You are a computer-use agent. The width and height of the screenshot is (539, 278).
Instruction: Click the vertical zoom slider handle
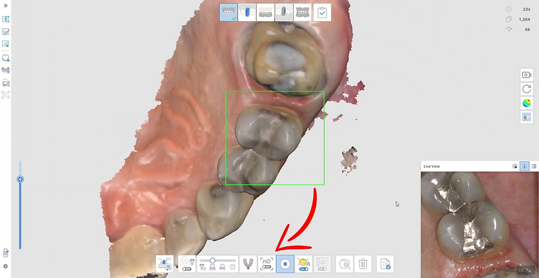(x=20, y=179)
